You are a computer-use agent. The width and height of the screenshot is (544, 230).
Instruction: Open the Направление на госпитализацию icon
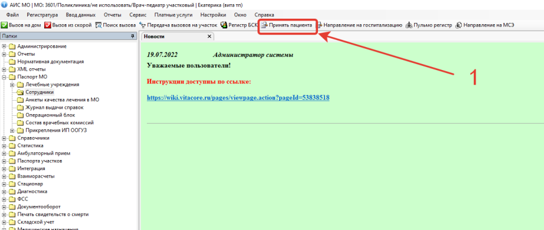coord(320,25)
